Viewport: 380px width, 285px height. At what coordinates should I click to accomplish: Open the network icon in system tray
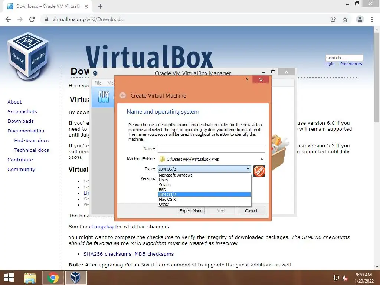click(x=336, y=278)
